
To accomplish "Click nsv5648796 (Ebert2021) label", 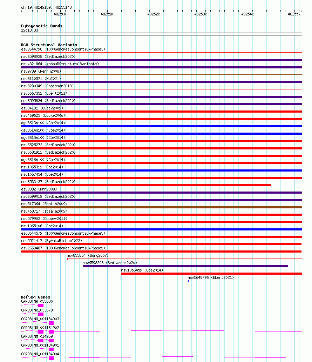I will [x=211, y=278].
